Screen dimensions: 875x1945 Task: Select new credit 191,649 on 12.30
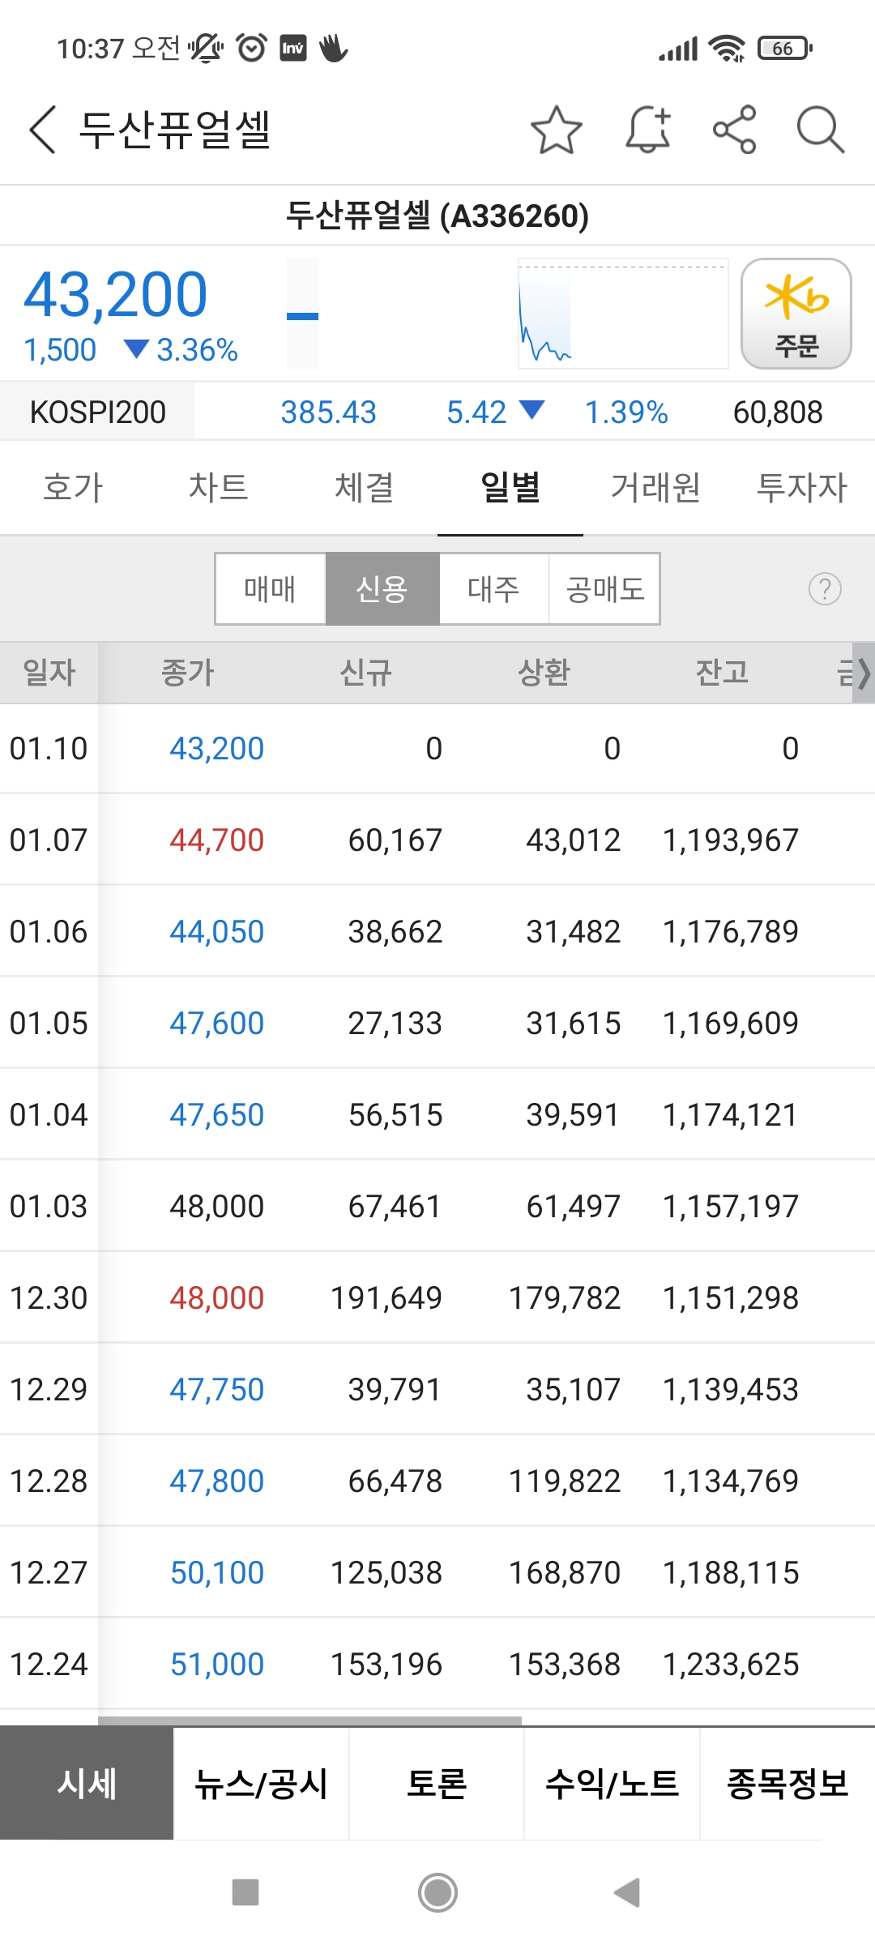tap(386, 1298)
